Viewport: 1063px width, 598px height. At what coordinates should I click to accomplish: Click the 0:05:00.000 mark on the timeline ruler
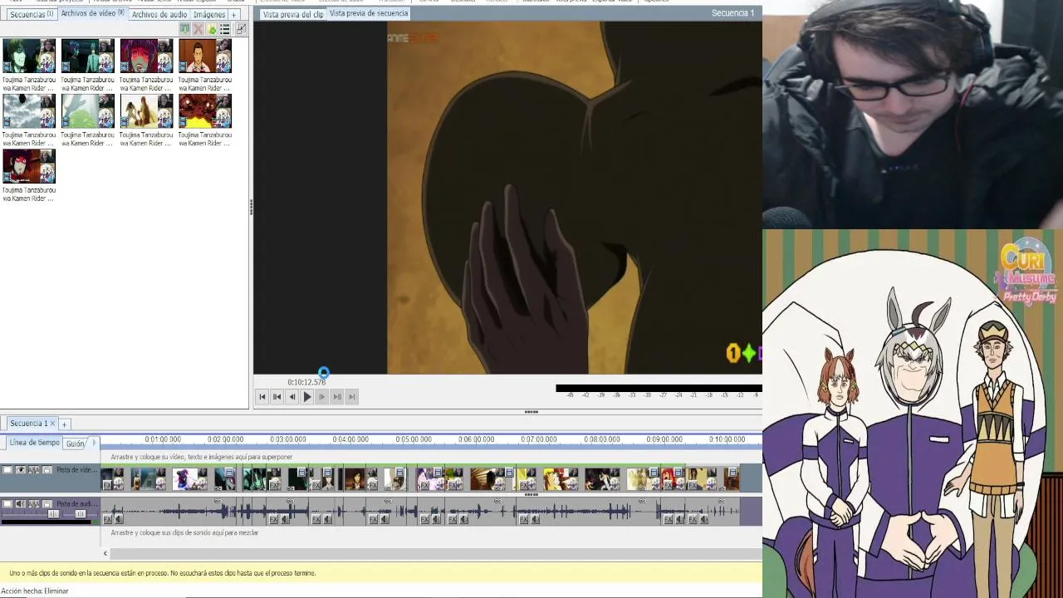(x=414, y=439)
